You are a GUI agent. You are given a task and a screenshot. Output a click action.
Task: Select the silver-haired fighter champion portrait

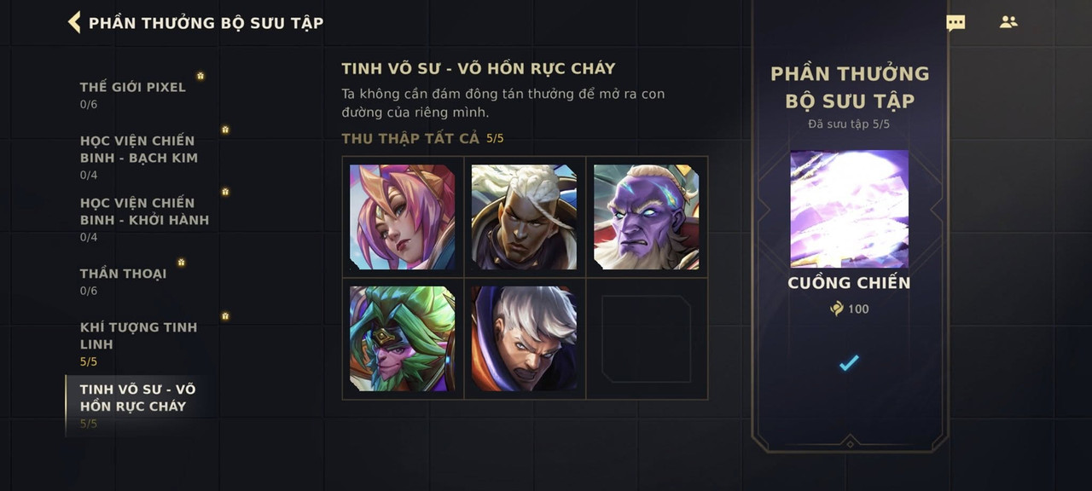(x=525, y=339)
